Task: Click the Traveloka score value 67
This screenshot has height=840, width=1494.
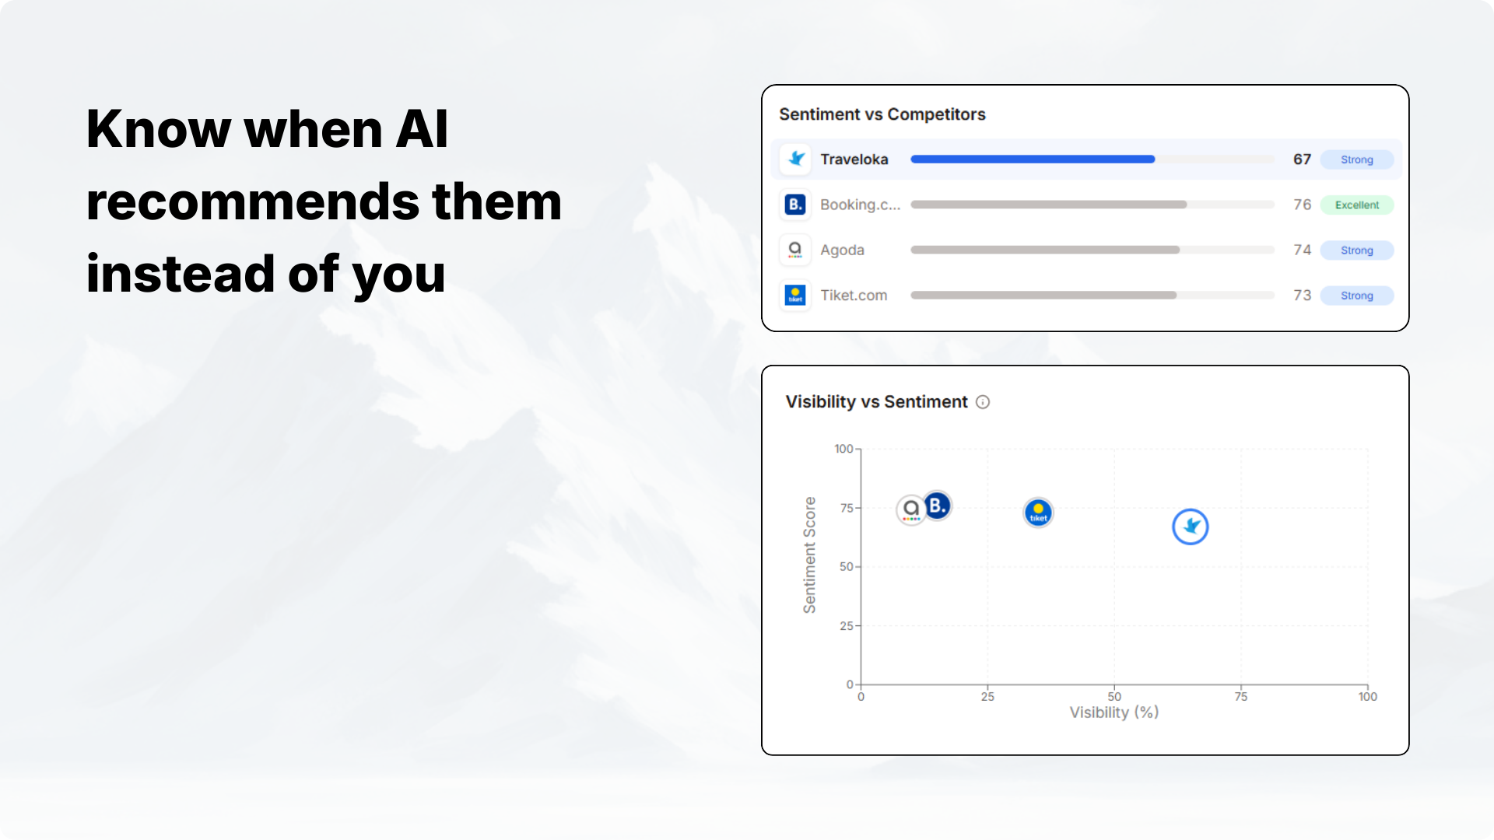Action: [x=1302, y=159]
